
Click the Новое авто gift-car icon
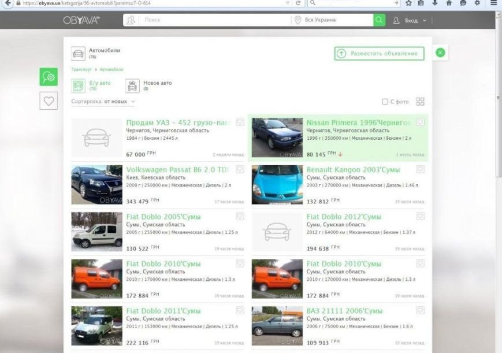pos(132,86)
